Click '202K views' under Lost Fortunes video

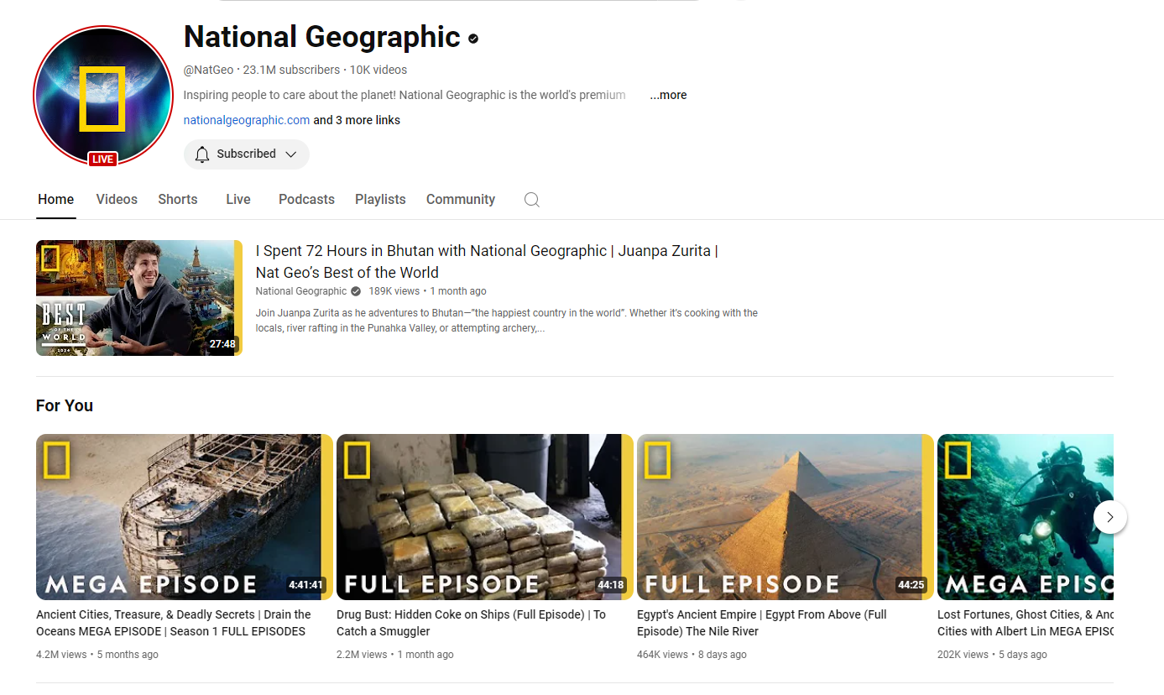coord(963,655)
